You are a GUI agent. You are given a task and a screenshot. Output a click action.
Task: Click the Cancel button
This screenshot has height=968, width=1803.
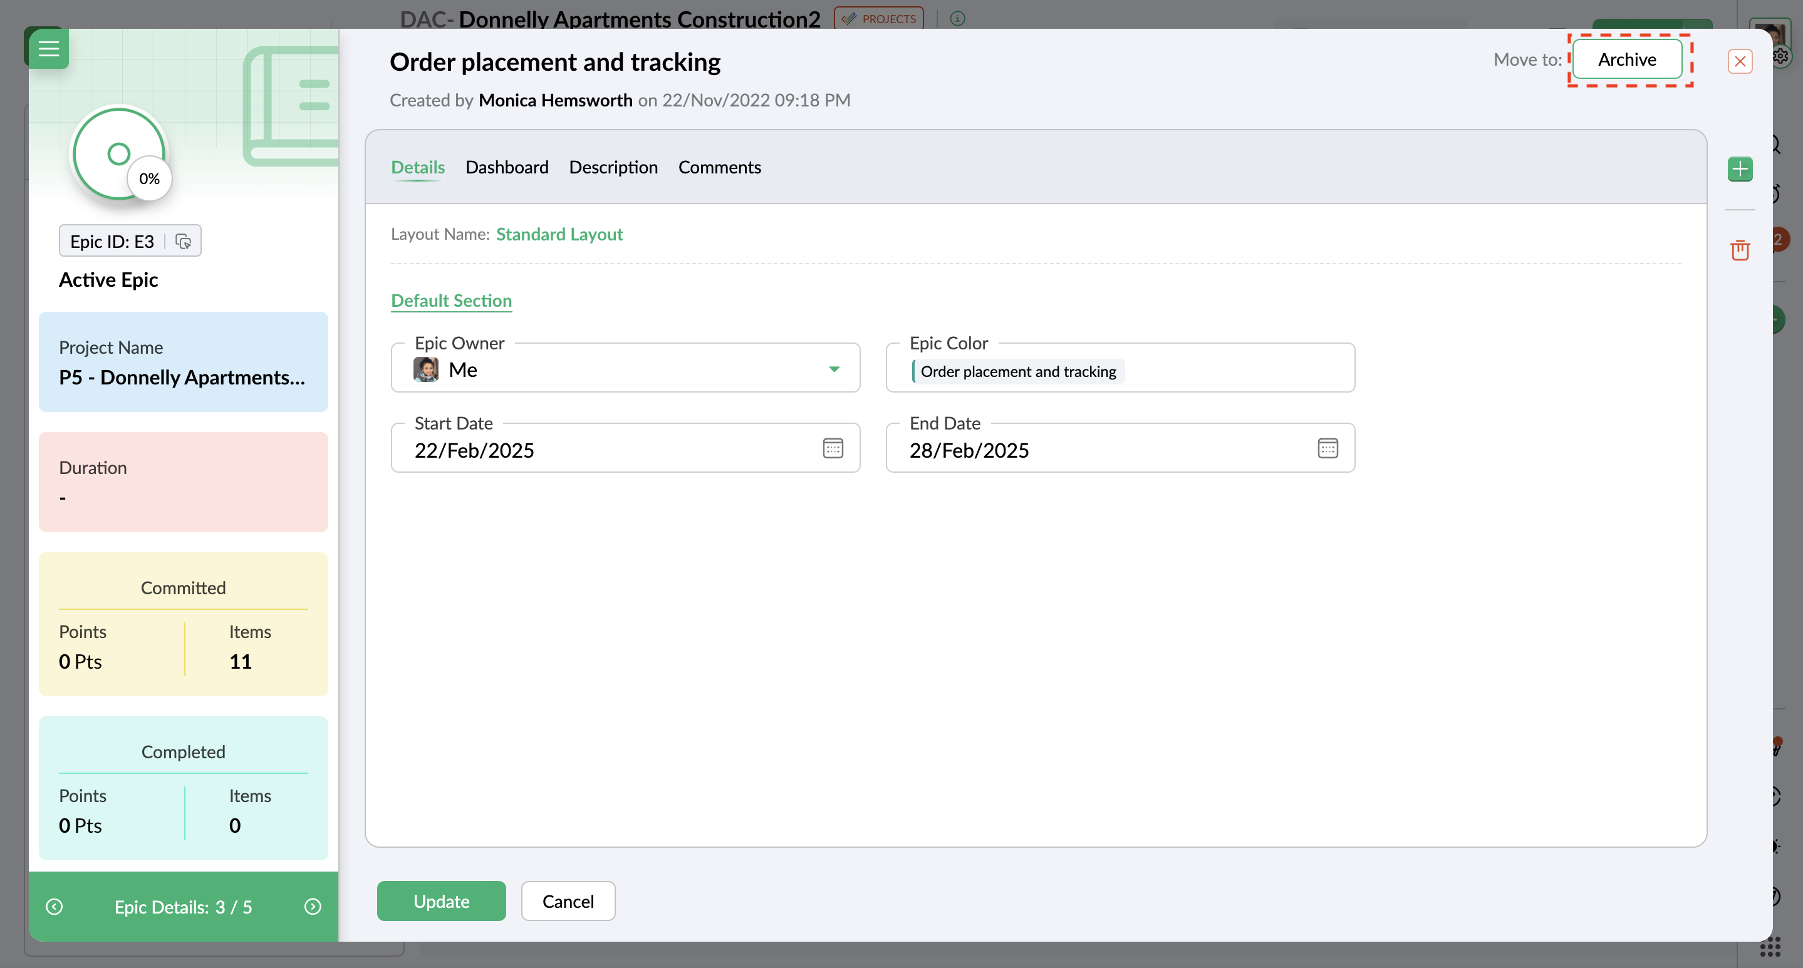pos(568,902)
